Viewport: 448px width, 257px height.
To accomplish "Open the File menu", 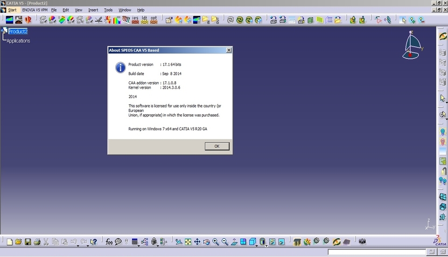I will click(54, 10).
